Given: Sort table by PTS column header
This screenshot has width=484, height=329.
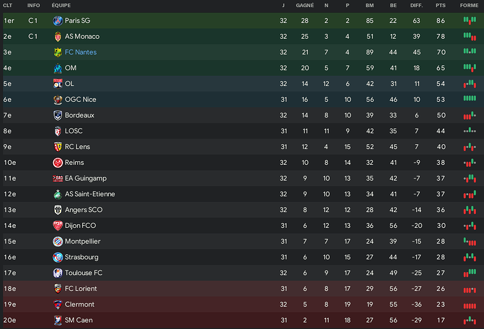Looking at the screenshot, I should click(x=440, y=5).
